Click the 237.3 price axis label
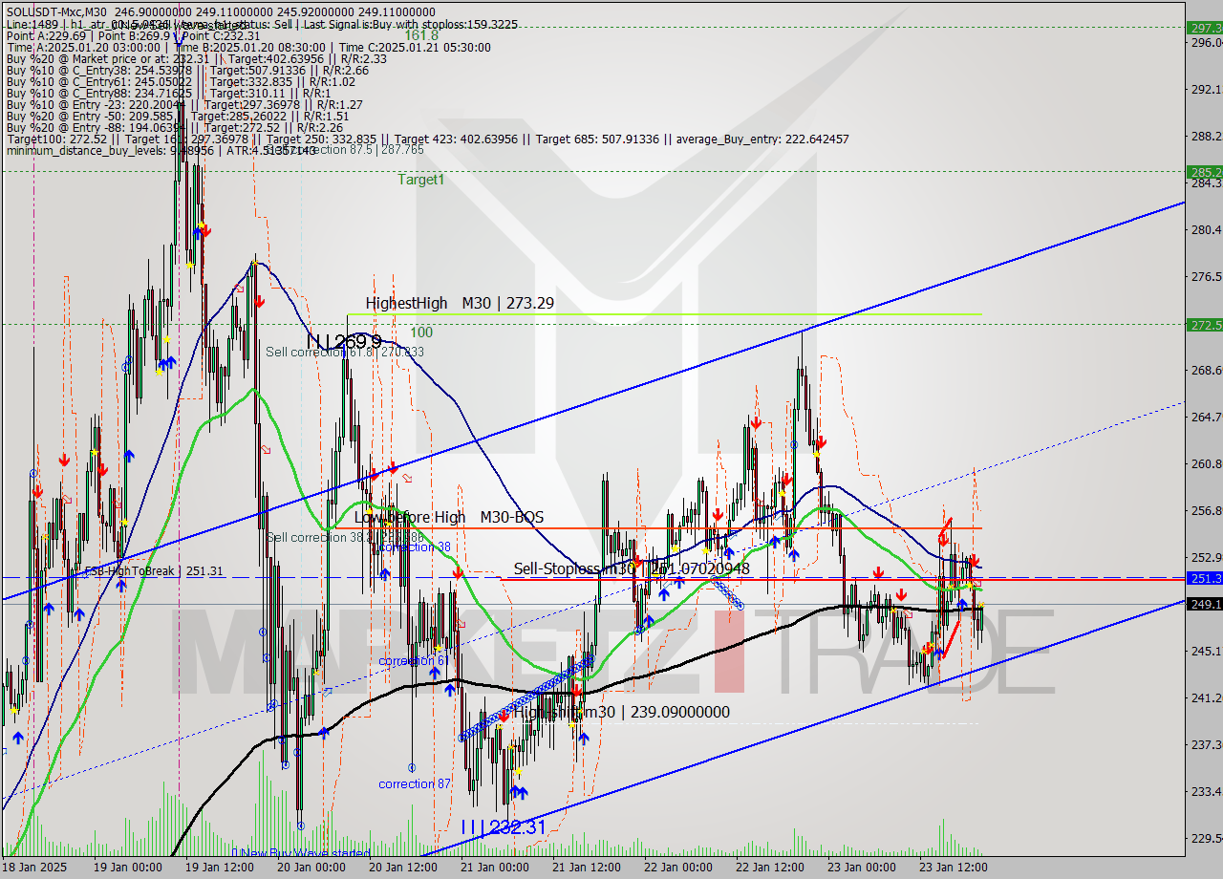 coord(1207,744)
